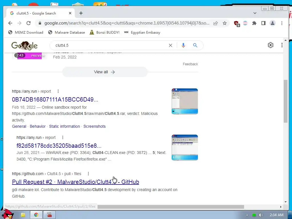Open the uBlock Origin extension icon
This screenshot has height=219, width=292.
(x=237, y=23)
